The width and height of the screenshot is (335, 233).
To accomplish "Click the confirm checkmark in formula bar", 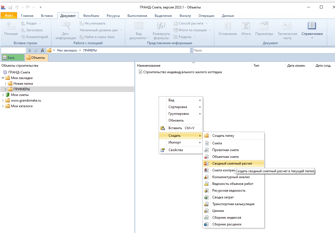I will [x=36, y=50].
